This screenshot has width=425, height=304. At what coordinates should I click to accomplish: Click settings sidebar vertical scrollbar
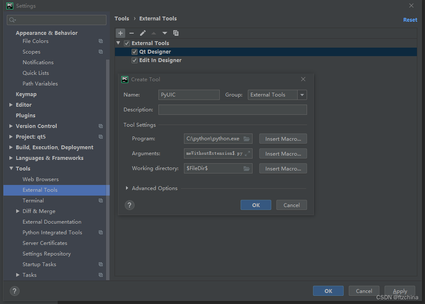click(x=108, y=170)
